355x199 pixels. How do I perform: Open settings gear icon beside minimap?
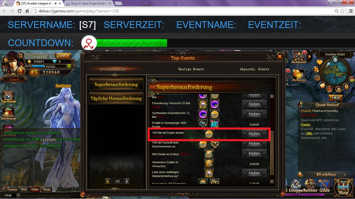pyautogui.click(x=346, y=86)
